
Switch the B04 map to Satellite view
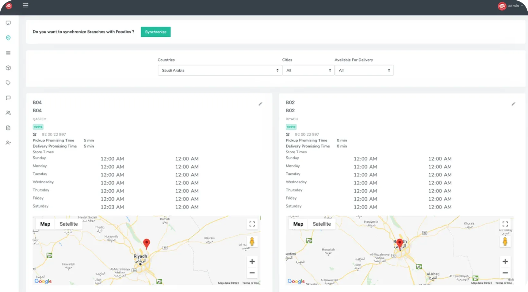point(69,224)
